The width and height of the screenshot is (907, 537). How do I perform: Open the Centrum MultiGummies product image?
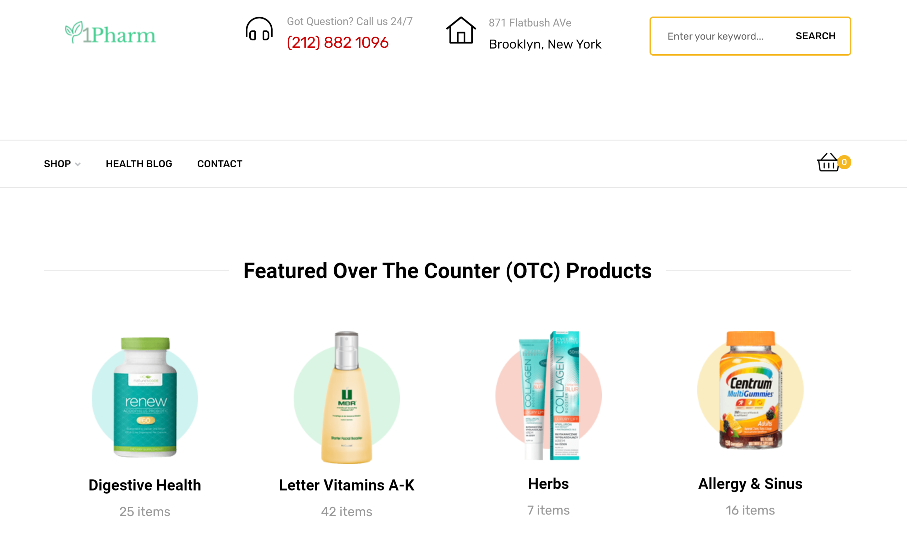click(750, 390)
